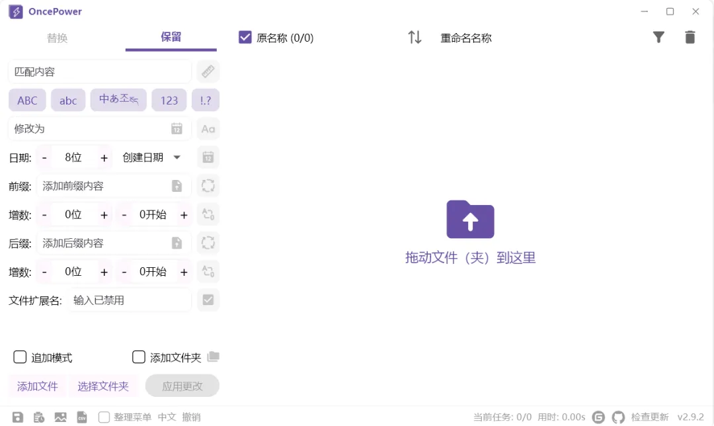
Task: Select the 中あ multilingual filter button
Action: click(x=118, y=101)
